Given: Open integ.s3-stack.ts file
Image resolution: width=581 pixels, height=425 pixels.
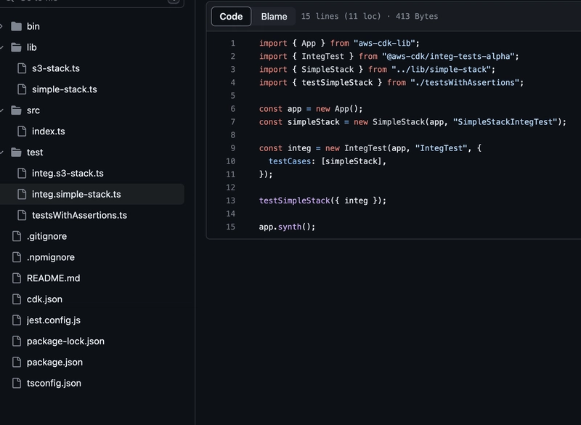Looking at the screenshot, I should click(x=68, y=173).
